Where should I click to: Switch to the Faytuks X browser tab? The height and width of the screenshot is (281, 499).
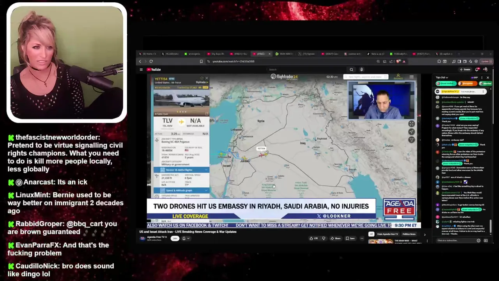pos(306,54)
